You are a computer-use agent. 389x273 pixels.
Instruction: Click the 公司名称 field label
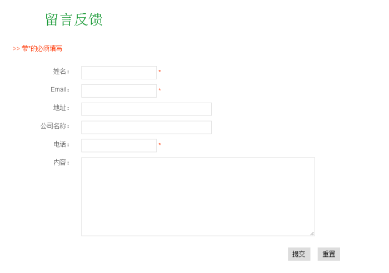[x=55, y=126]
